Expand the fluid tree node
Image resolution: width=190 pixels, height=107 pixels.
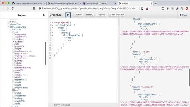11,106
